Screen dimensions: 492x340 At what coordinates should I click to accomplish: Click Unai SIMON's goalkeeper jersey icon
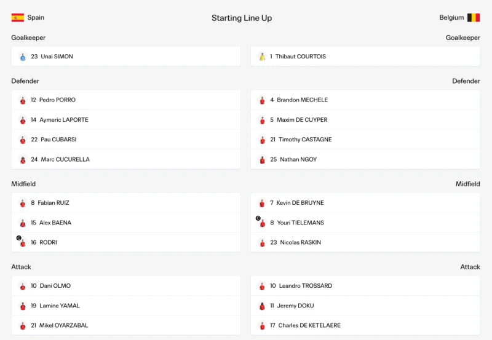23,57
